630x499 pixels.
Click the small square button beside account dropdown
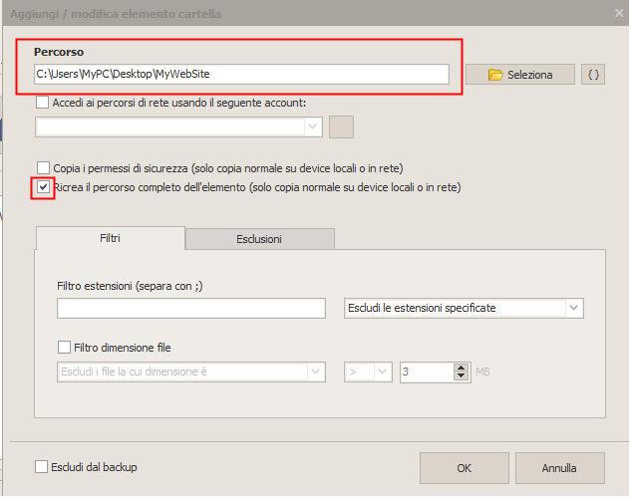pyautogui.click(x=341, y=126)
